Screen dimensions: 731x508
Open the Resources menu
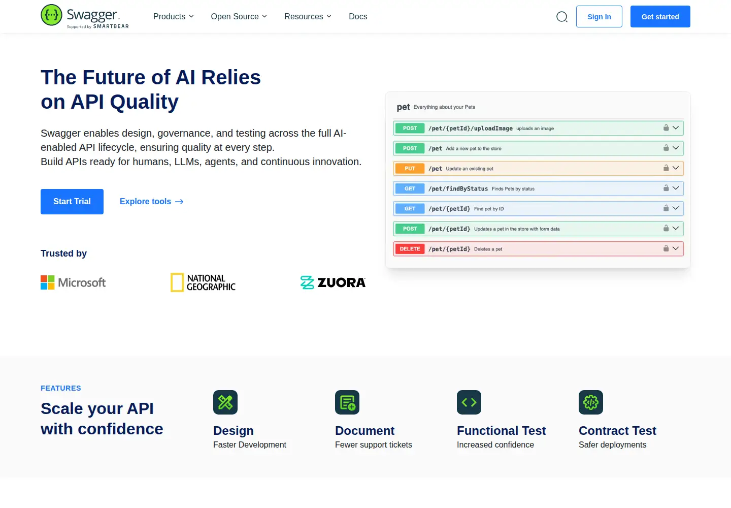(x=308, y=16)
